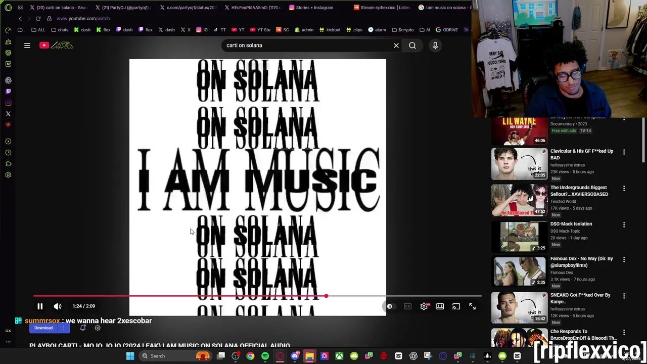Open options for 'SNEAKO Got F**ked Over' video
This screenshot has width=647, height=364.
(624, 296)
